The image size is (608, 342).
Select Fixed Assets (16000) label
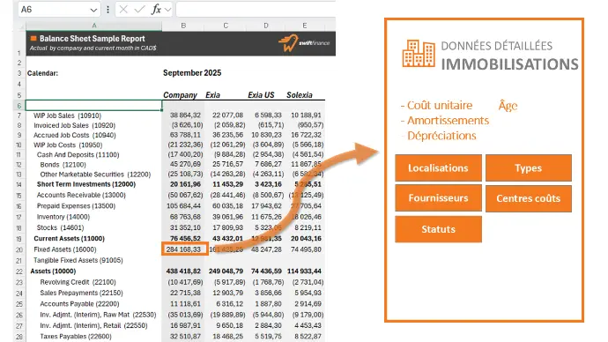[x=64, y=249]
